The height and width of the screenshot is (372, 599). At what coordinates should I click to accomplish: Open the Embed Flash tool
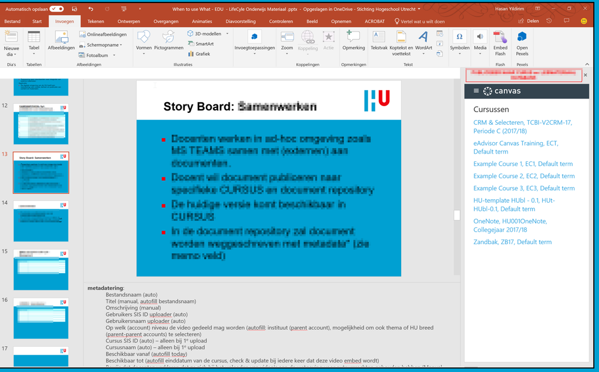[x=500, y=41]
